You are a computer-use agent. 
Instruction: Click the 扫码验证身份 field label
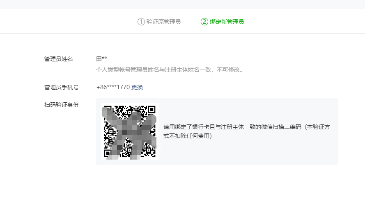pos(62,105)
